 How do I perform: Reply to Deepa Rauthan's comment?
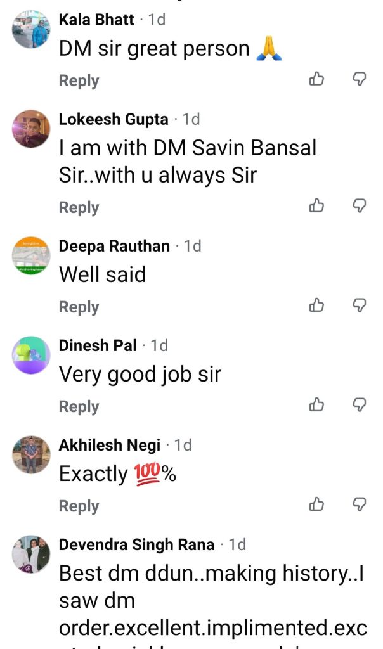[79, 307]
